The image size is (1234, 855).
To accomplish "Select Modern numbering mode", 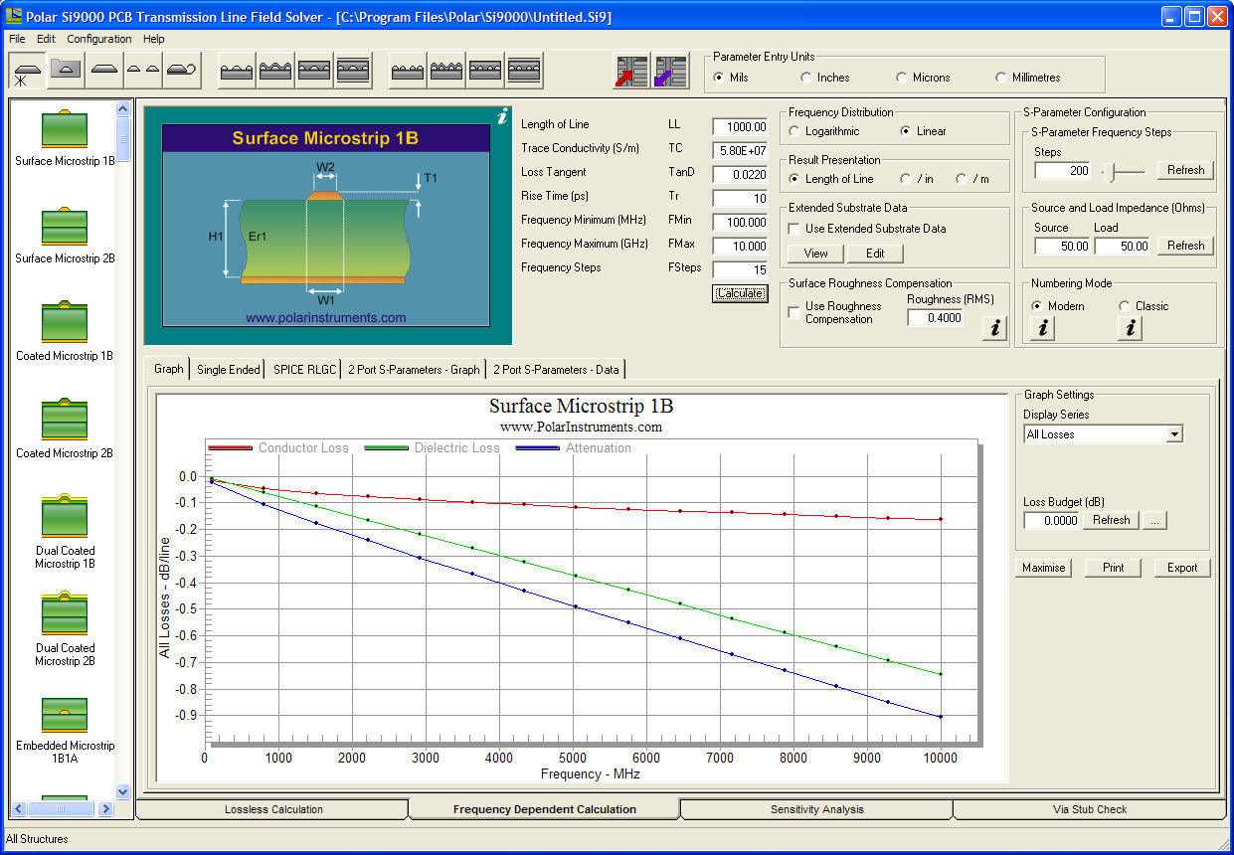I will click(x=1037, y=306).
